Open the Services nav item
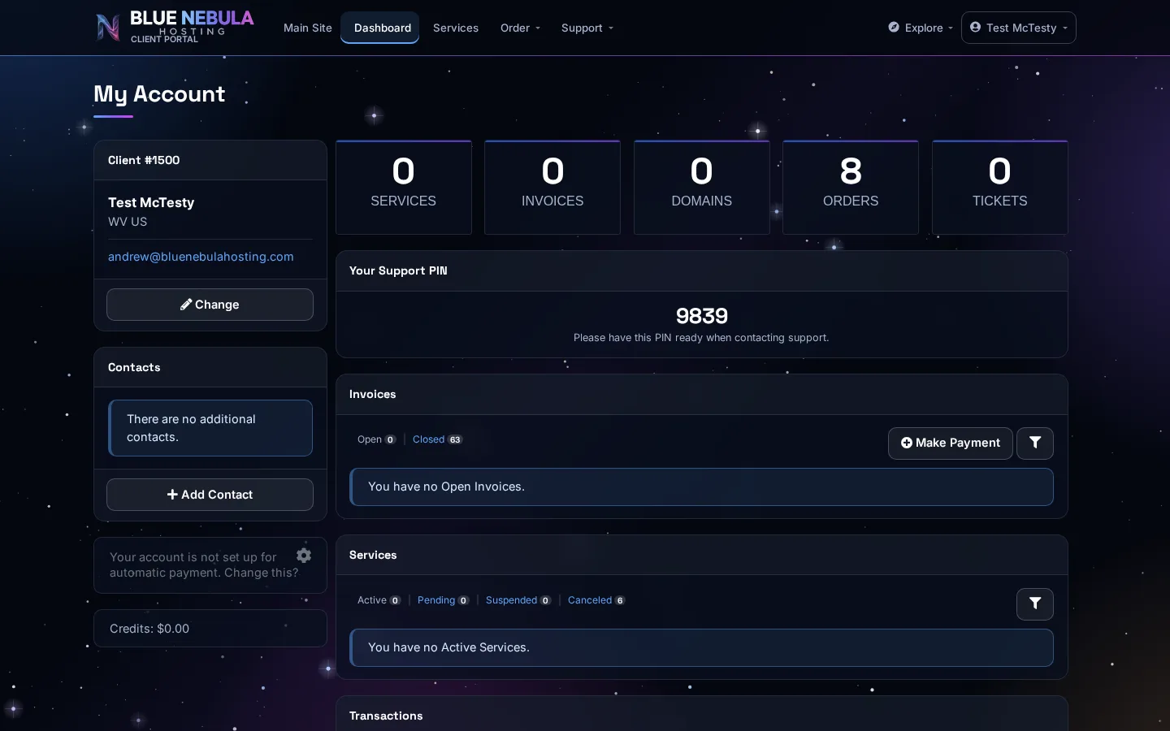The height and width of the screenshot is (731, 1170). pos(456,28)
